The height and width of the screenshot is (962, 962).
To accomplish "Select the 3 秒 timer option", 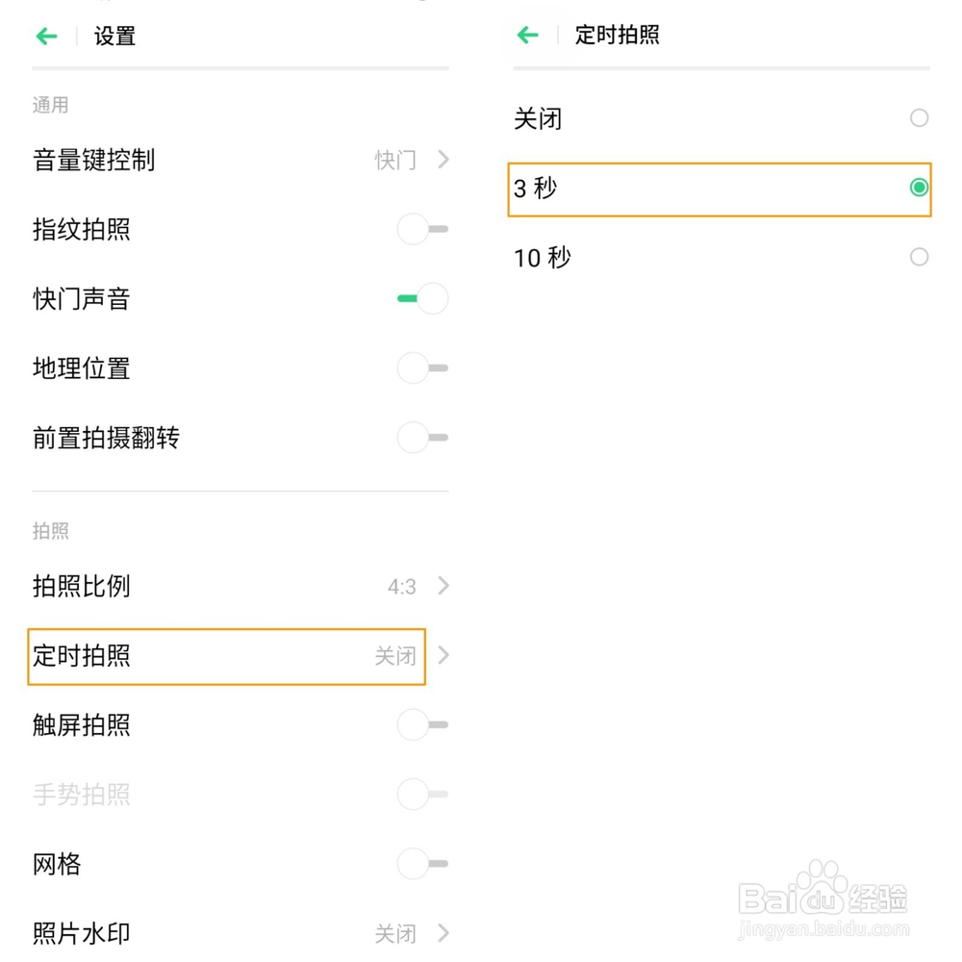I will (920, 188).
